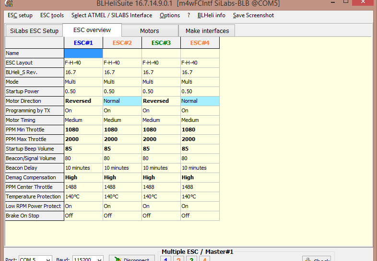Toggle ESC 1 in Multiple ESC group

coord(165,259)
